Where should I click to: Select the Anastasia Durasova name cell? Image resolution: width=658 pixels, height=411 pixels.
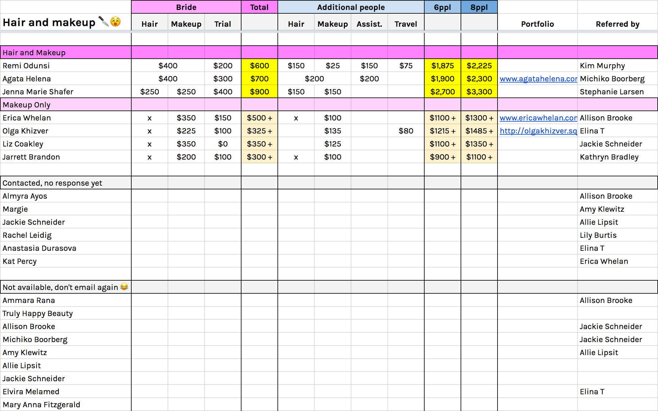[x=65, y=248]
